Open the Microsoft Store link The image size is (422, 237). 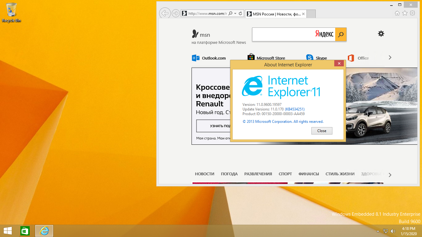(266, 58)
